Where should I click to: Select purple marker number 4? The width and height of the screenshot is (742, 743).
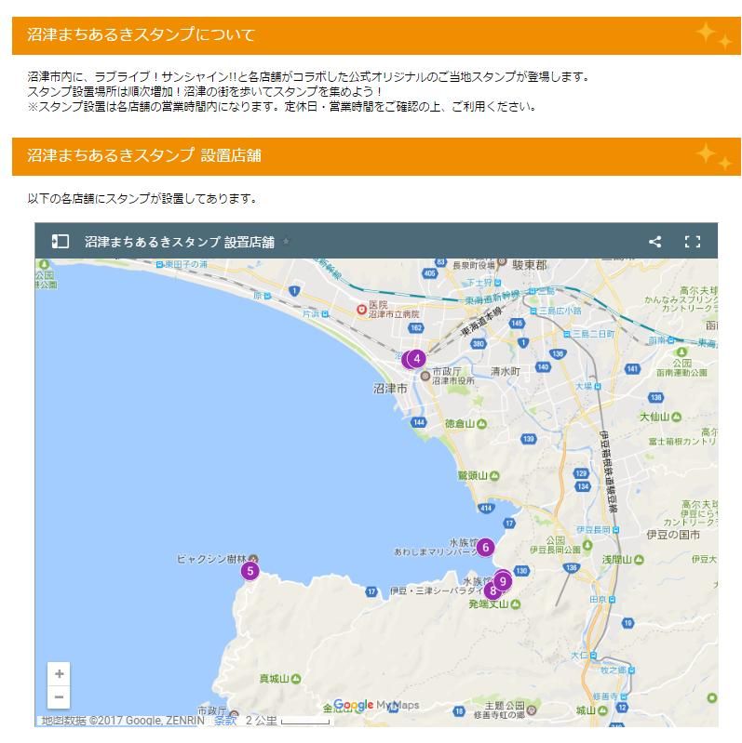[x=417, y=358]
